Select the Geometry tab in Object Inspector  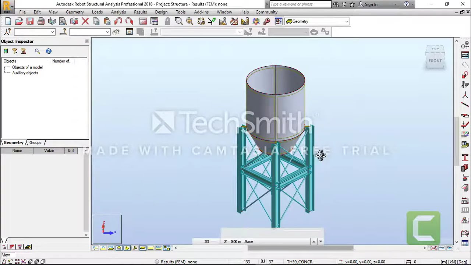tap(14, 142)
